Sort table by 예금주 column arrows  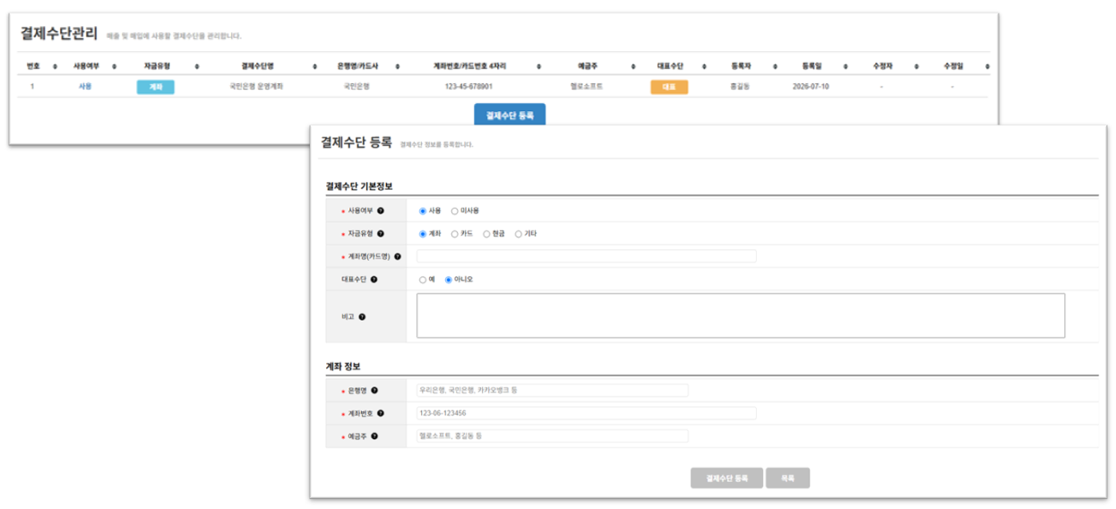tap(632, 66)
